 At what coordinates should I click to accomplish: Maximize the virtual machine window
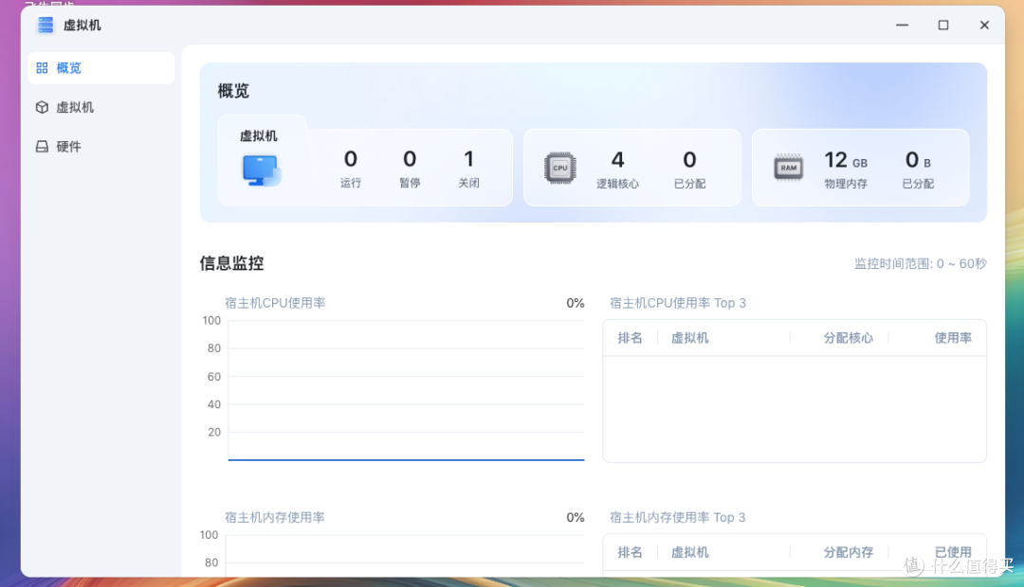pyautogui.click(x=943, y=25)
